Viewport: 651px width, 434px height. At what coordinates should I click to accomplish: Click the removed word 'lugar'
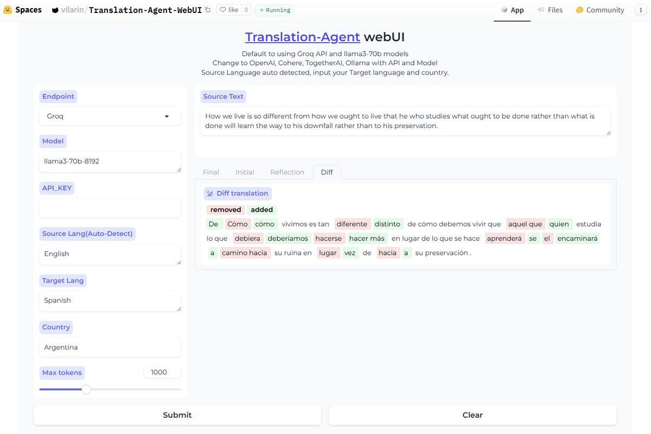point(328,253)
